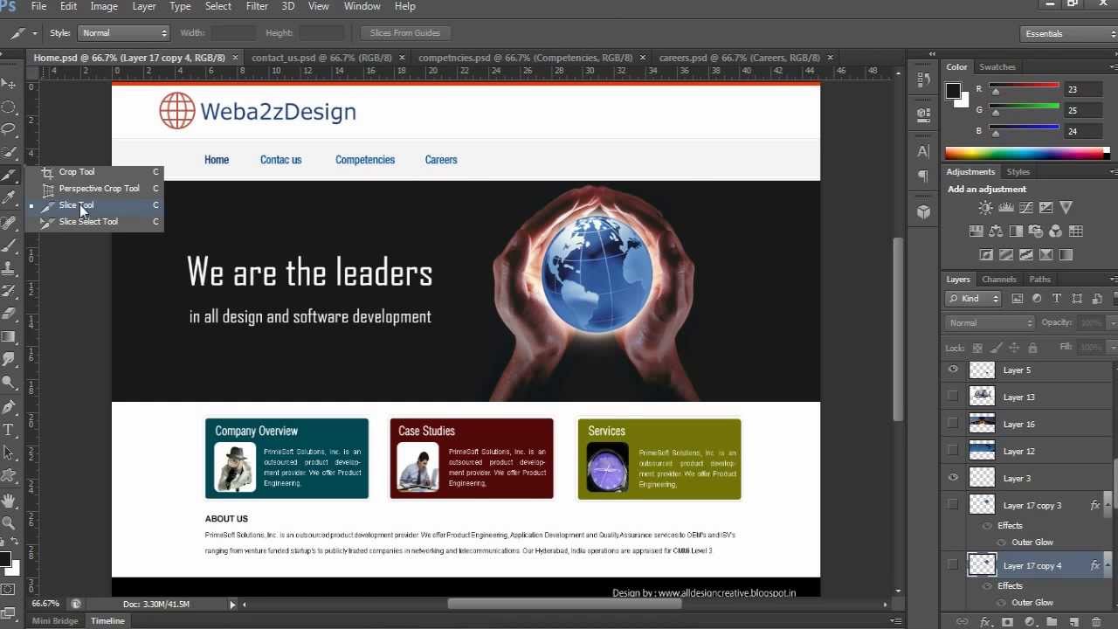Open the layer blend mode Normal dropdown
The width and height of the screenshot is (1118, 629).
990,323
